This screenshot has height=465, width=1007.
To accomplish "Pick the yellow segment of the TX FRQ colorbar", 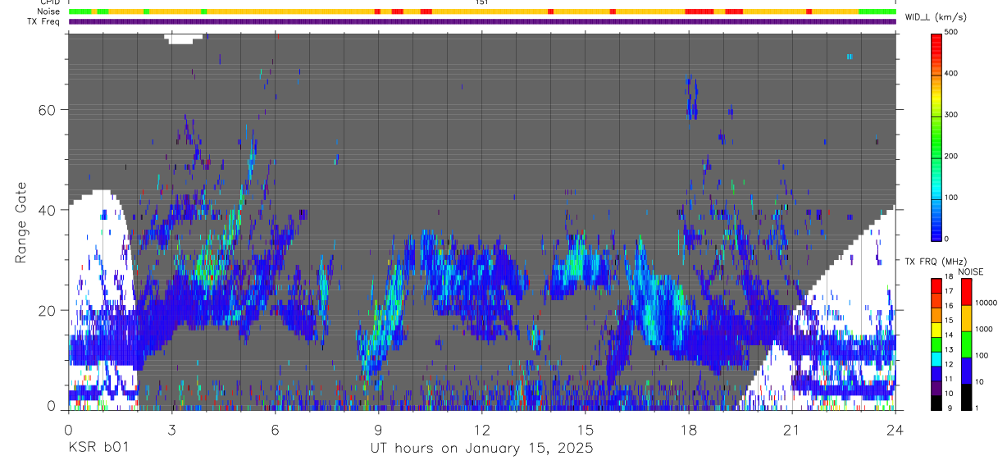I will 936,329.
